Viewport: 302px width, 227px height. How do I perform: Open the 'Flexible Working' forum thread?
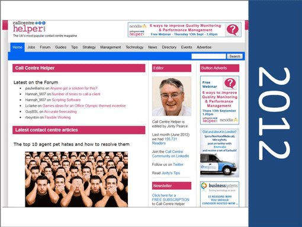(57, 117)
